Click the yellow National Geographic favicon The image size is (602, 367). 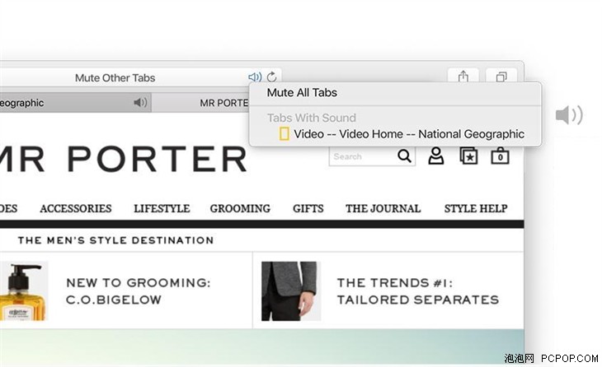(285, 133)
